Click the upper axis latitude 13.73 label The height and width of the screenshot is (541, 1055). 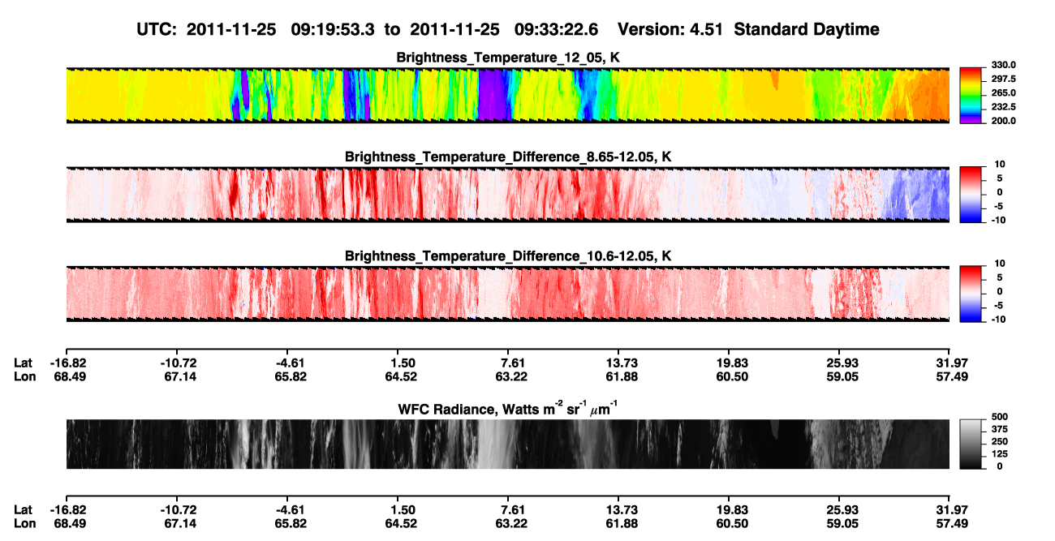622,363
